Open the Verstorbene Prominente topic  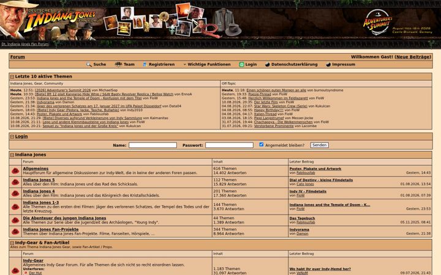point(274,126)
